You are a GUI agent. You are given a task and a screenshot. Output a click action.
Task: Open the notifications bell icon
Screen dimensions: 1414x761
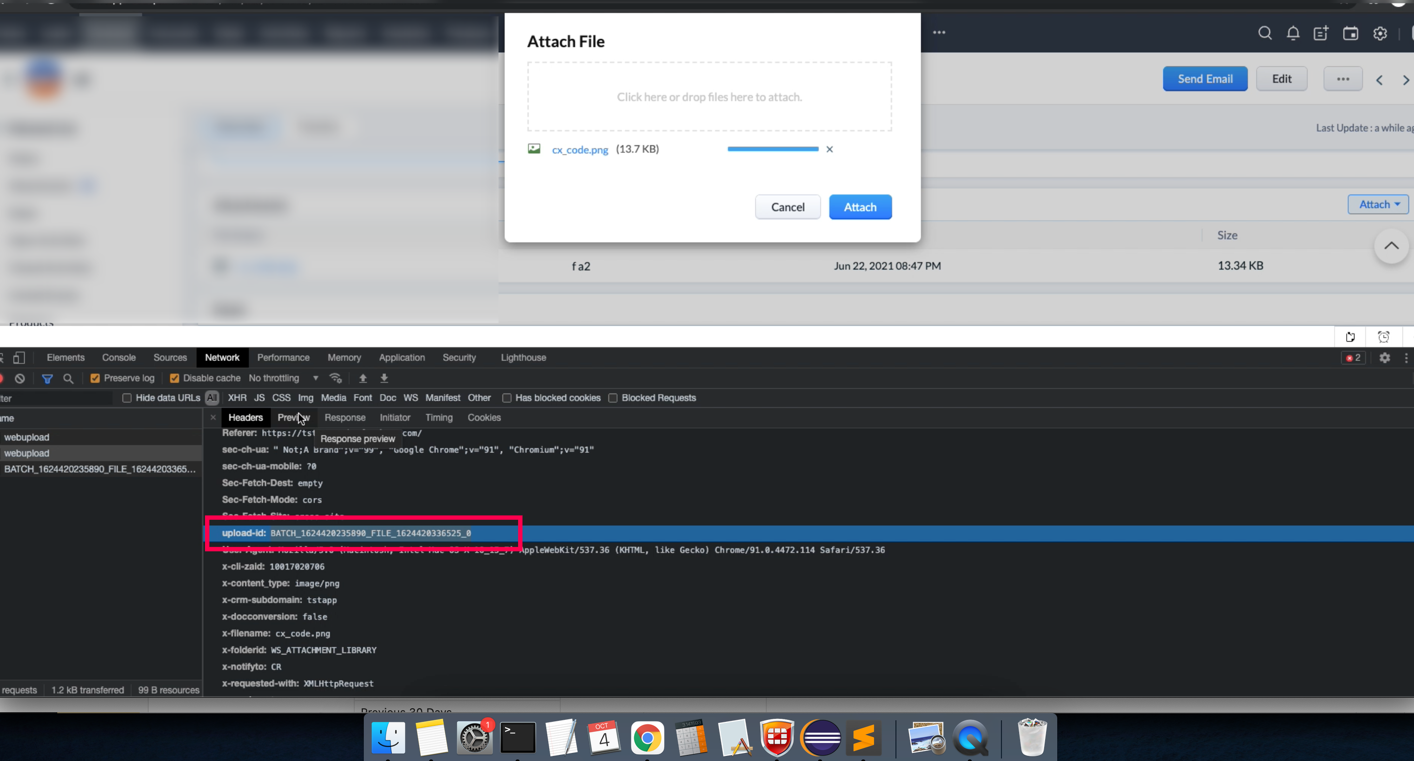click(x=1293, y=34)
